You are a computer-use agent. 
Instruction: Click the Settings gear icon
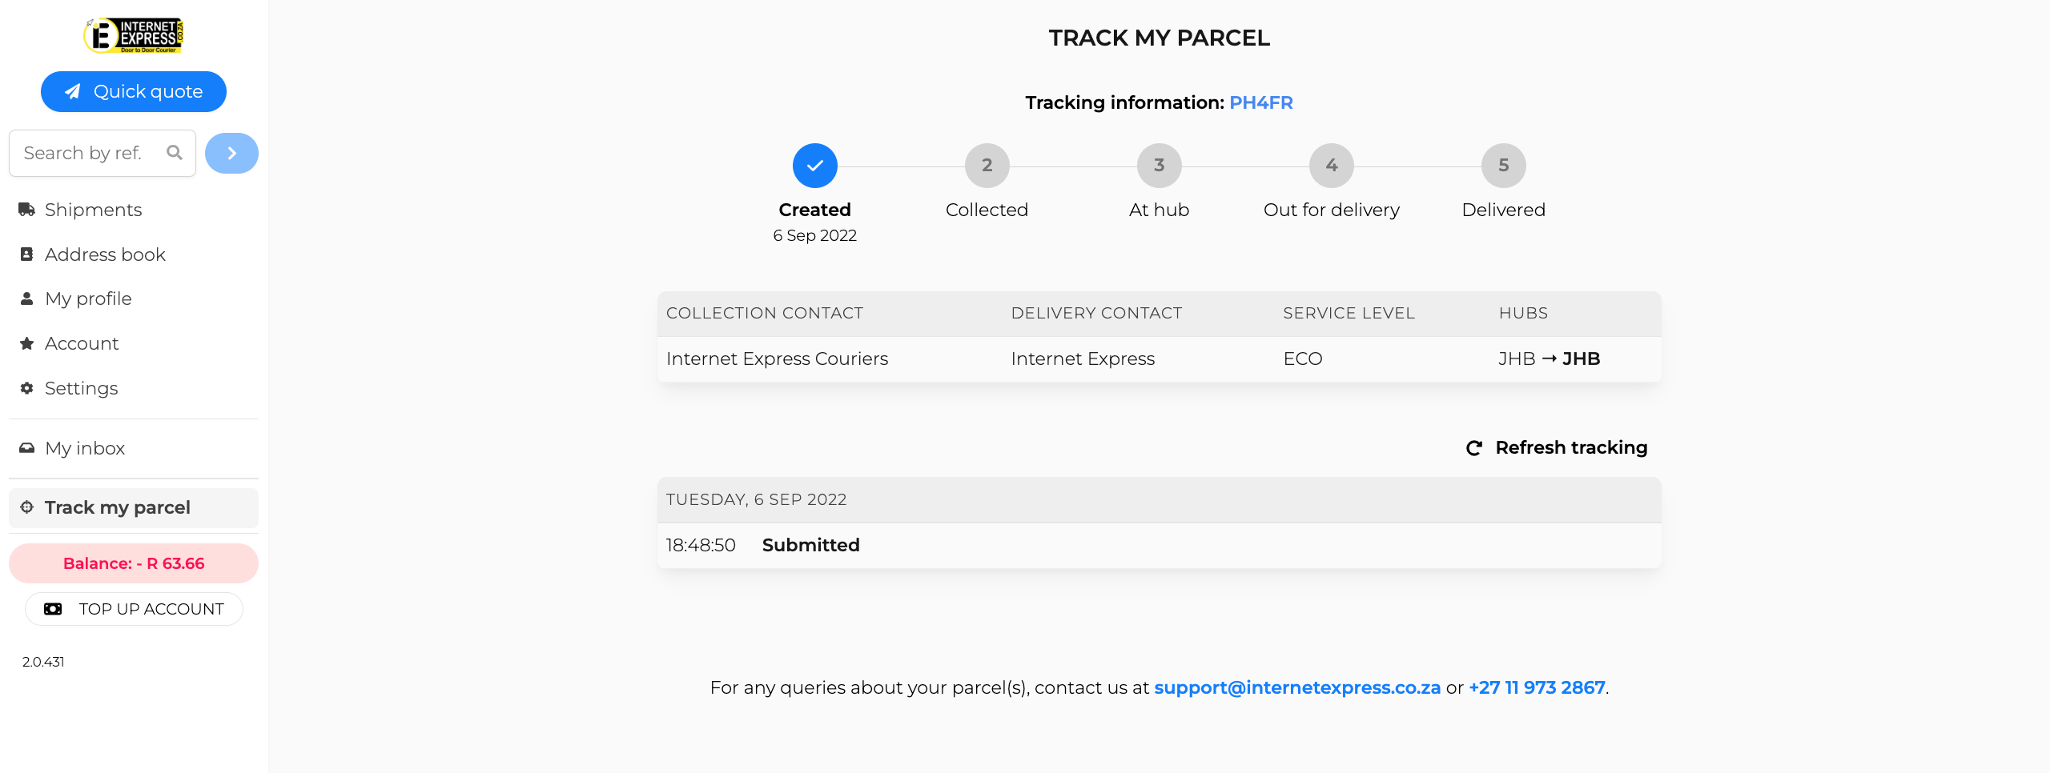(x=26, y=388)
